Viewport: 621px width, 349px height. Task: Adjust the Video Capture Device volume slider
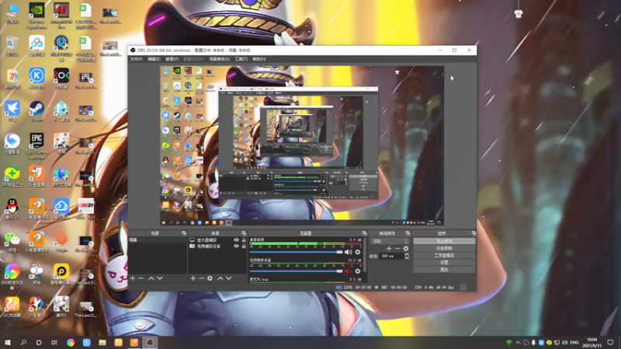click(296, 271)
